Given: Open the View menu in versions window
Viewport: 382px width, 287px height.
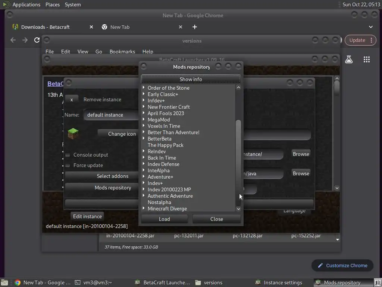Looking at the screenshot, I should pyautogui.click(x=83, y=52).
